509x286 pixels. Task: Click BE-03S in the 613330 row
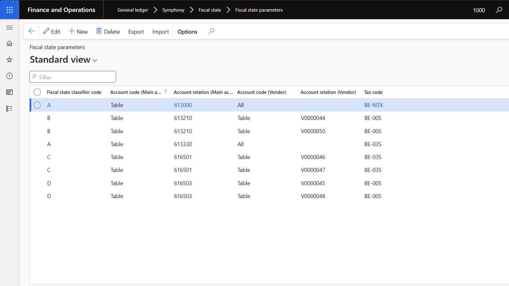pos(373,144)
